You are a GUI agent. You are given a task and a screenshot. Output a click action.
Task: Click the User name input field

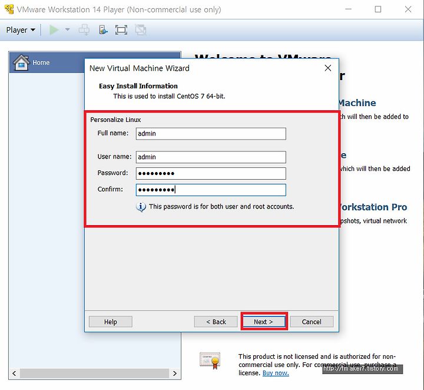click(x=211, y=157)
